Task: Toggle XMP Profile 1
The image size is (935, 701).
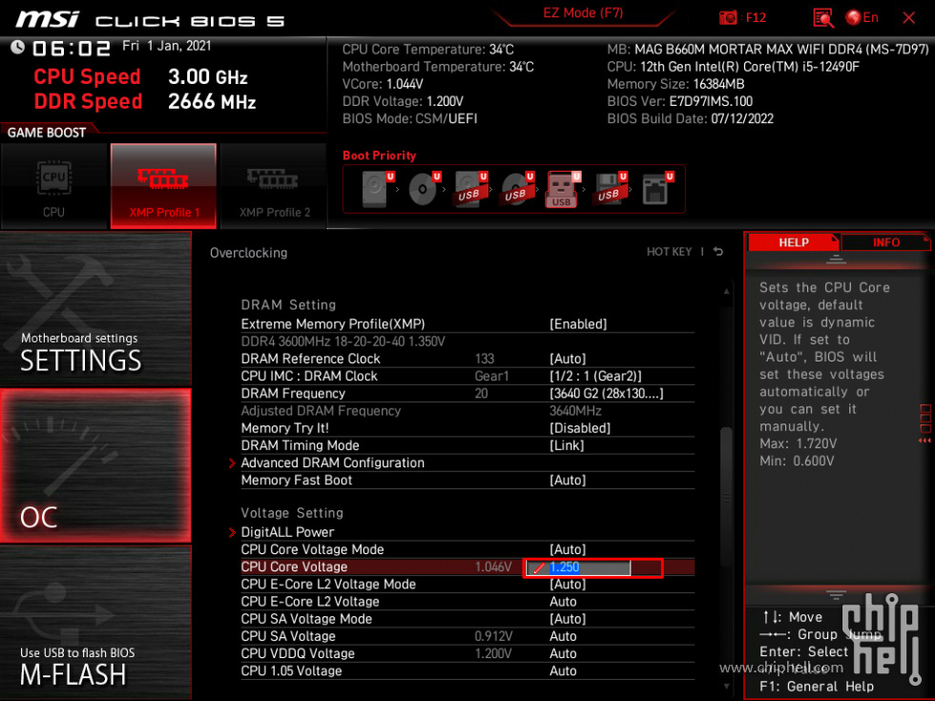Action: (163, 186)
